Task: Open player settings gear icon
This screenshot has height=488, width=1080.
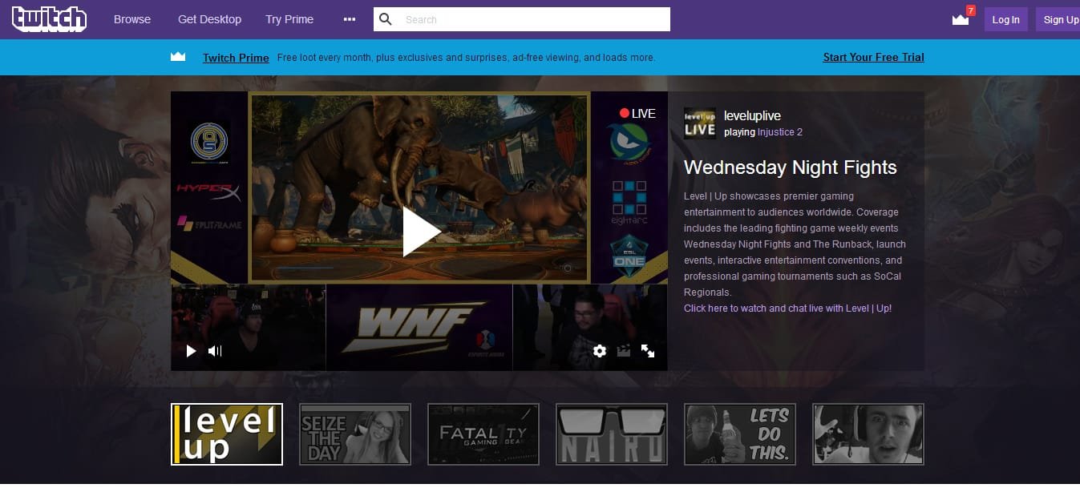Action: [599, 350]
